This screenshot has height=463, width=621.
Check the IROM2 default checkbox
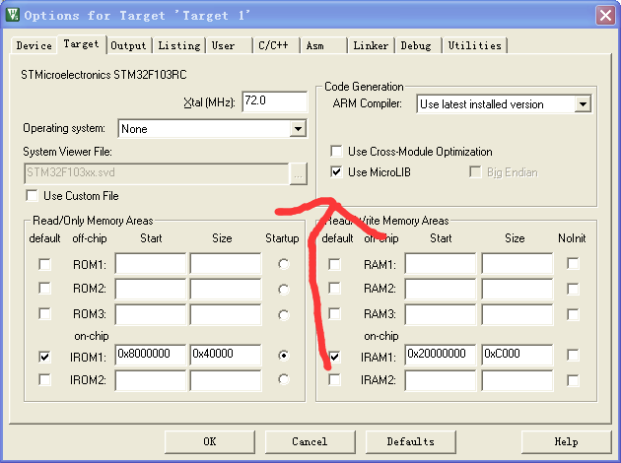[x=44, y=380]
